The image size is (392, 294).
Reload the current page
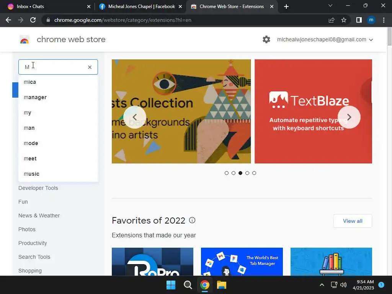coord(33,20)
